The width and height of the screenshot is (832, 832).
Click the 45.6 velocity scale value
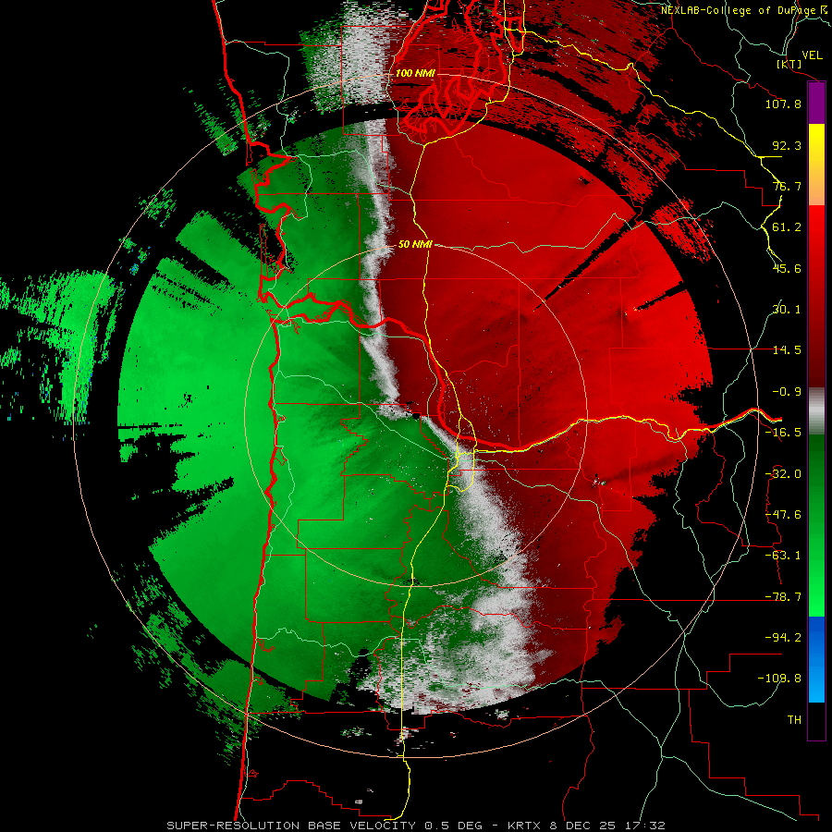pyautogui.click(x=787, y=268)
